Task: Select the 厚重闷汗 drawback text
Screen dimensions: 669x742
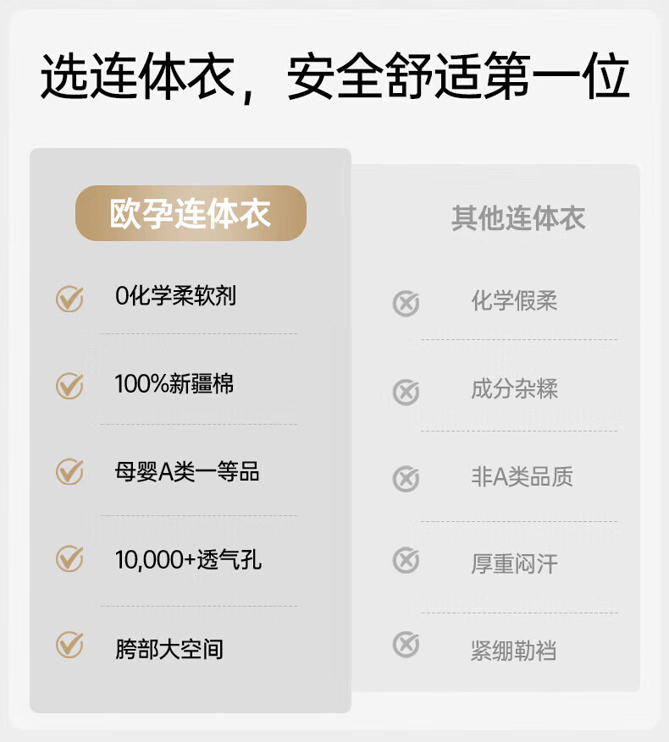Action: pyautogui.click(x=514, y=564)
